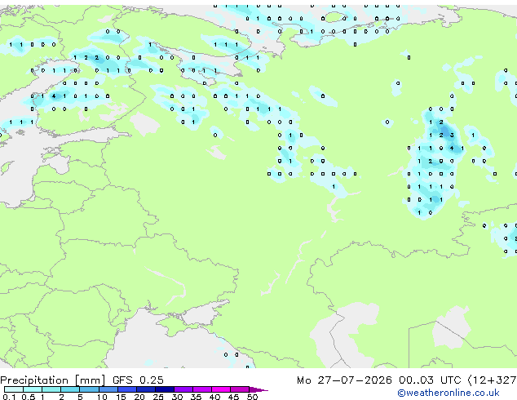Select the 5–10 mm legend swatch
Screen dimensions: 517x400
click(x=89, y=389)
